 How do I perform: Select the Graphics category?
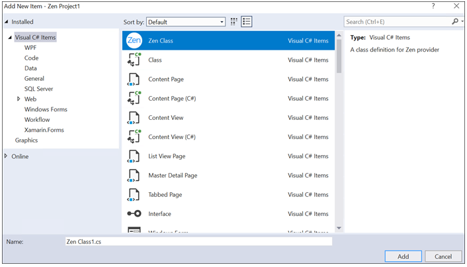tap(26, 140)
